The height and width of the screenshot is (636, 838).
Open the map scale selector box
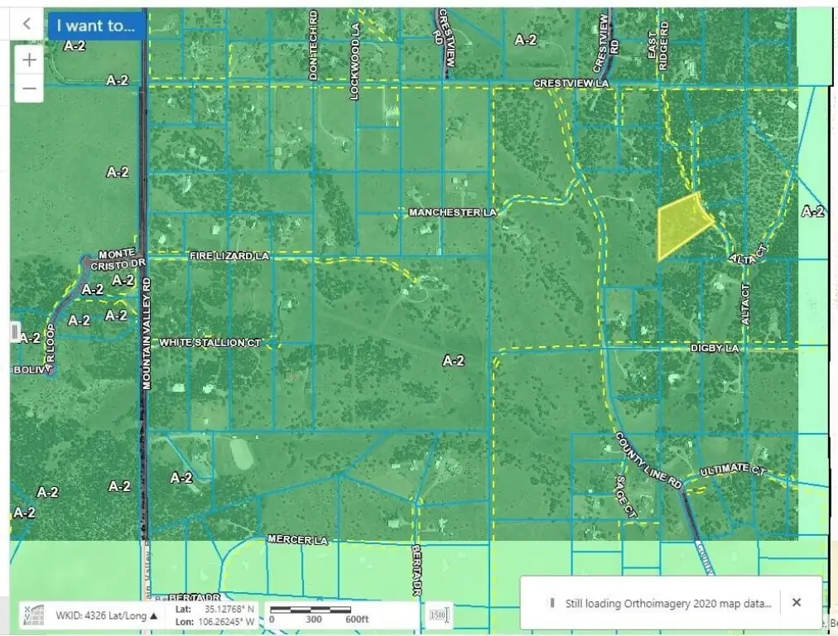coord(438,614)
